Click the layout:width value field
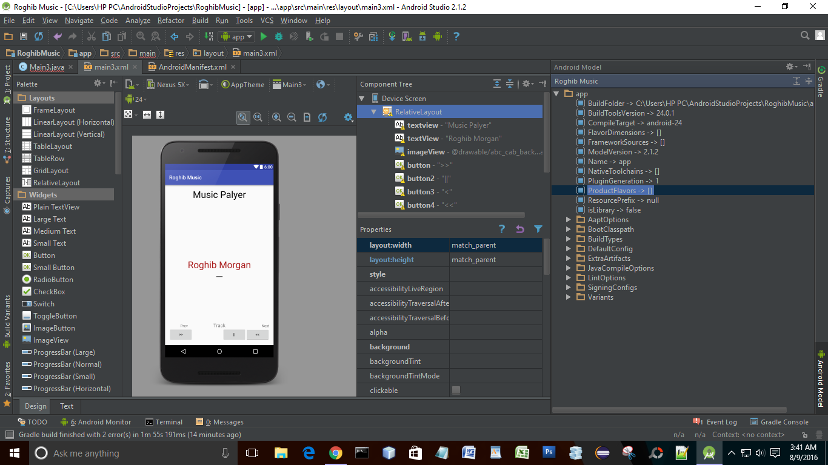 (495, 245)
